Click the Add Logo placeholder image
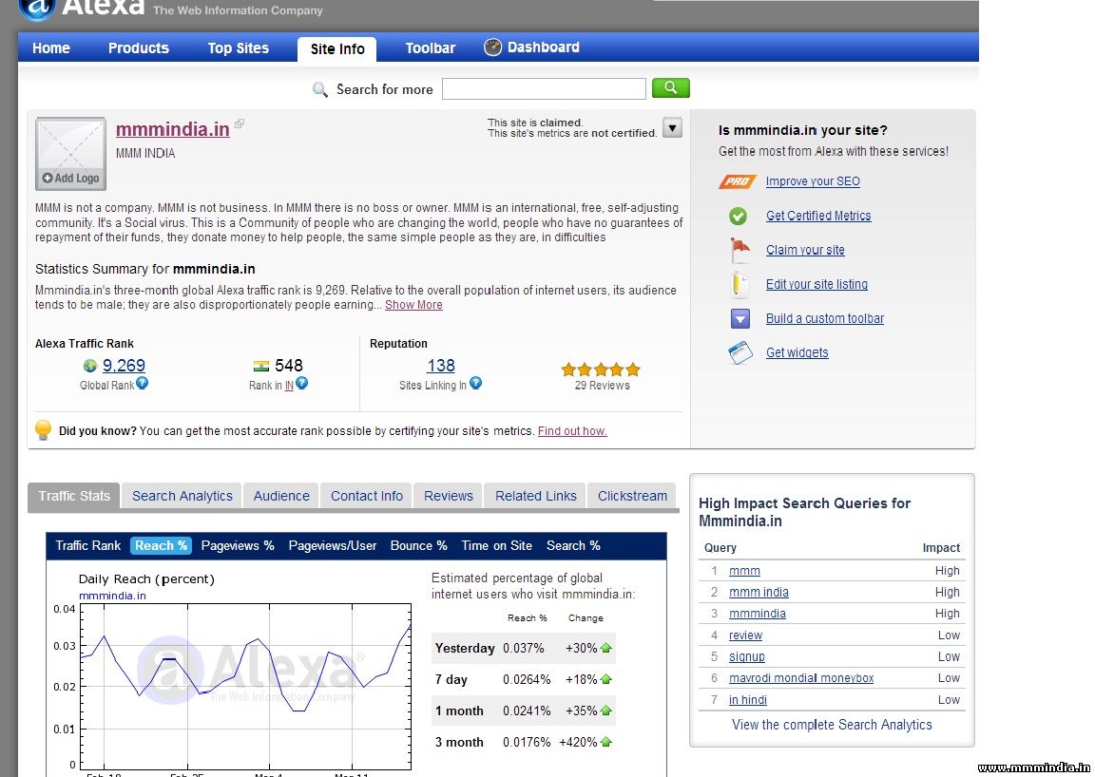 pos(70,154)
